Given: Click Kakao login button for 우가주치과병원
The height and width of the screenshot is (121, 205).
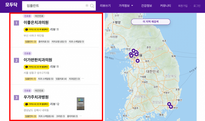Looking at the screenshot, I should (x=36, y=104).
